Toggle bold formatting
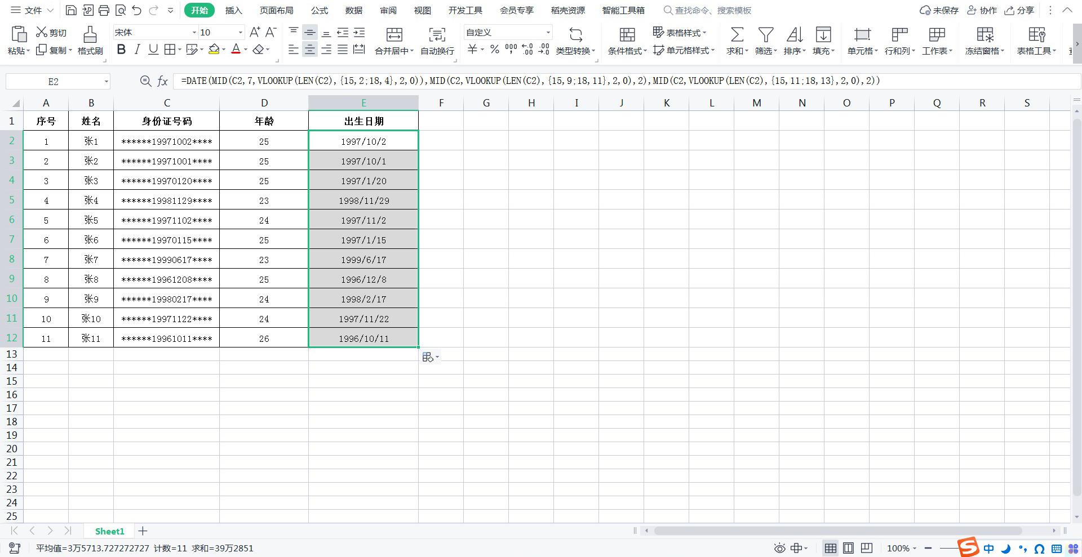The width and height of the screenshot is (1082, 557). pos(121,50)
